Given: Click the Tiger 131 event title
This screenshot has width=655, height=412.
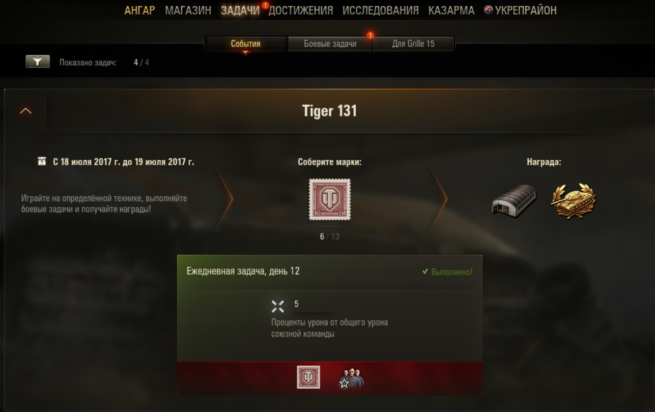Looking at the screenshot, I should pyautogui.click(x=329, y=111).
